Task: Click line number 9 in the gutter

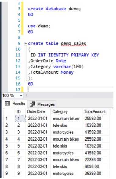Action: [x=19, y=43]
